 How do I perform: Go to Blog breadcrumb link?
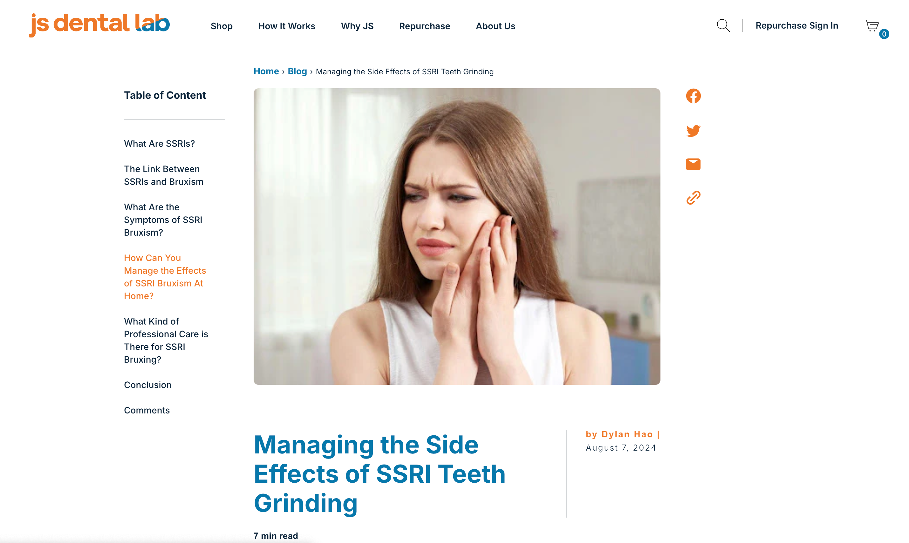pos(297,71)
